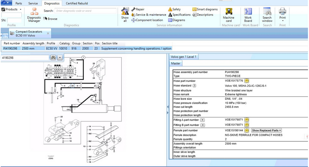This screenshot has width=309, height=167.
Task: Open Component location
Action: [x=147, y=20]
